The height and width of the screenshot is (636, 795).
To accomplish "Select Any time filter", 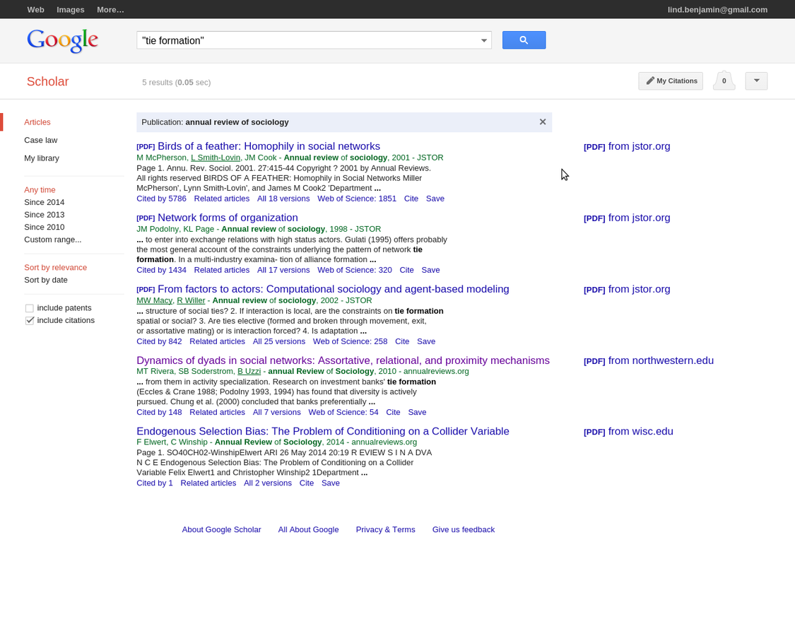I will [x=40, y=189].
